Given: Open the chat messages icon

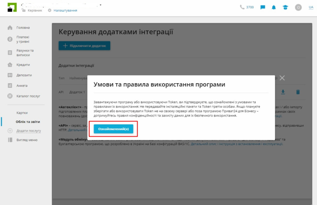Looking at the screenshot, I should tap(263, 7).
